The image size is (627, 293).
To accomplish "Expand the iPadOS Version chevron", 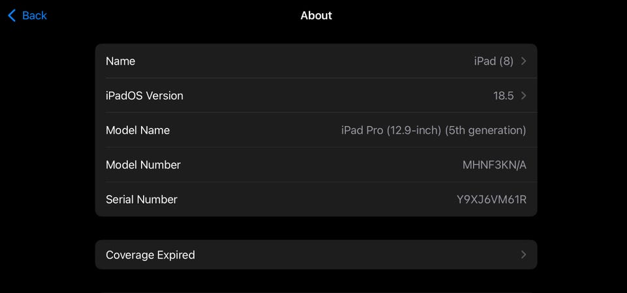I will 524,96.
